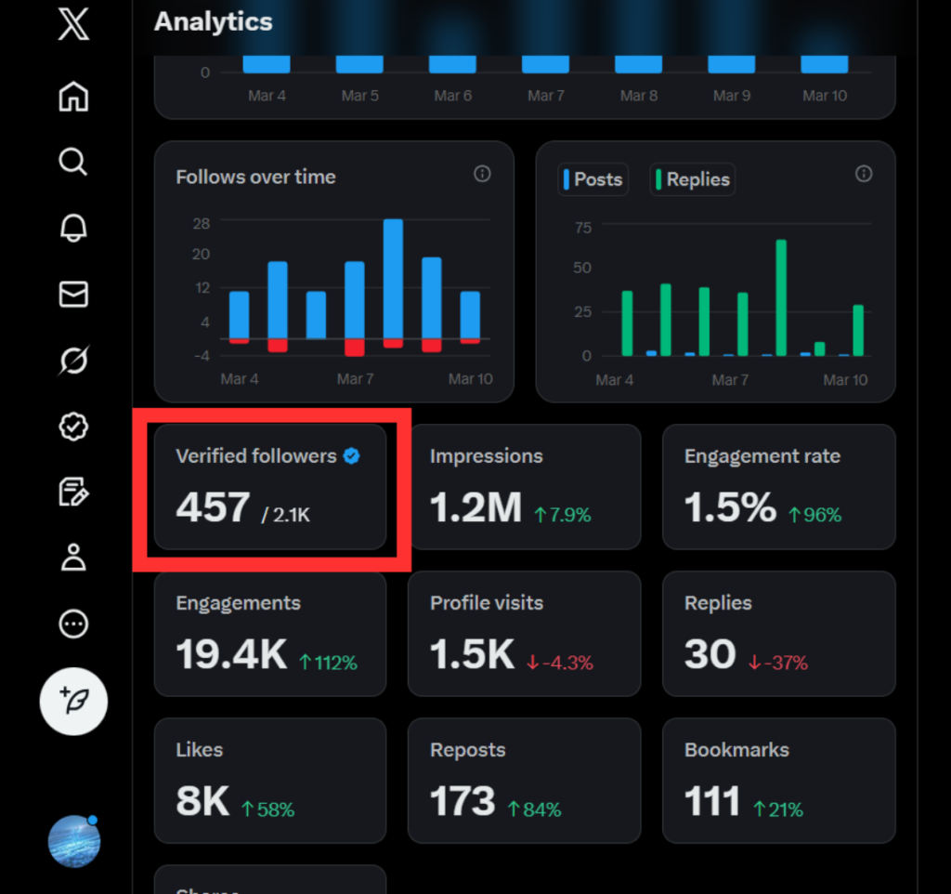Toggle the Replies series in chart legend
Image resolution: width=951 pixels, height=894 pixels.
pyautogui.click(x=692, y=179)
